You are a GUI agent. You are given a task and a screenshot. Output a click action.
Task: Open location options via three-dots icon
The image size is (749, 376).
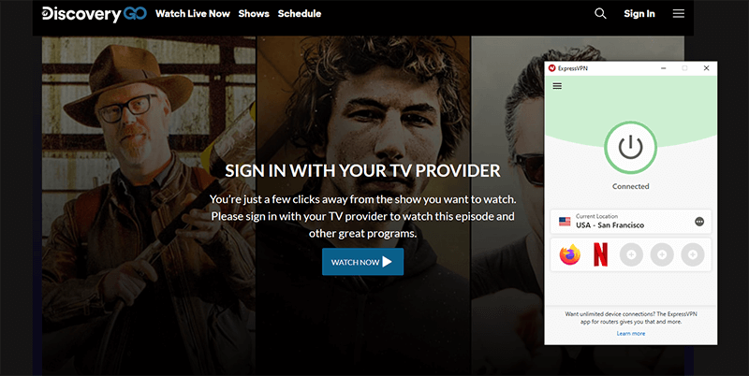(x=699, y=222)
